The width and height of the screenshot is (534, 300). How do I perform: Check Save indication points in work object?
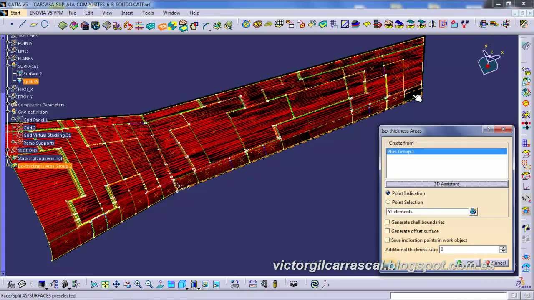388,240
